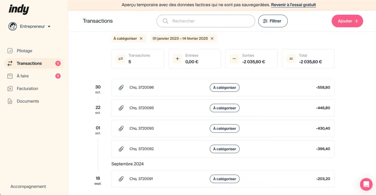Open À catégoriser dropdown for Chq. 3720092
Screen dimensions: 376x195
(224, 149)
